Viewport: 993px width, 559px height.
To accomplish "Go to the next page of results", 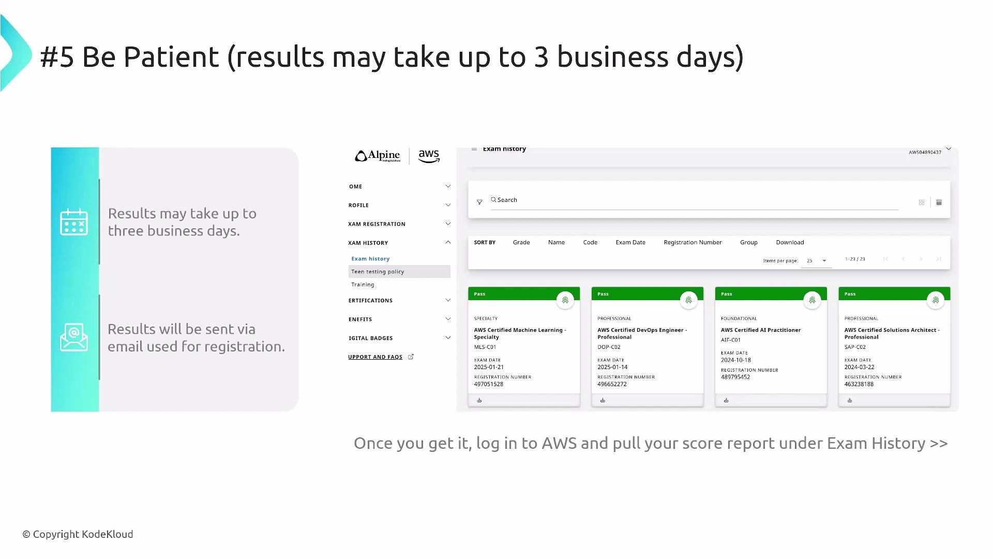I will (x=921, y=259).
